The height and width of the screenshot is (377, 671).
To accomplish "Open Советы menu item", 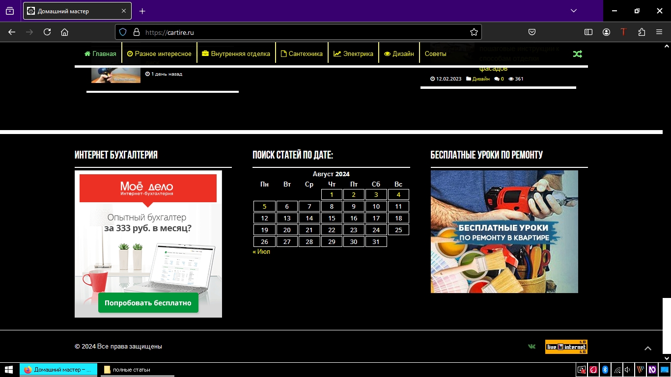I will [435, 54].
